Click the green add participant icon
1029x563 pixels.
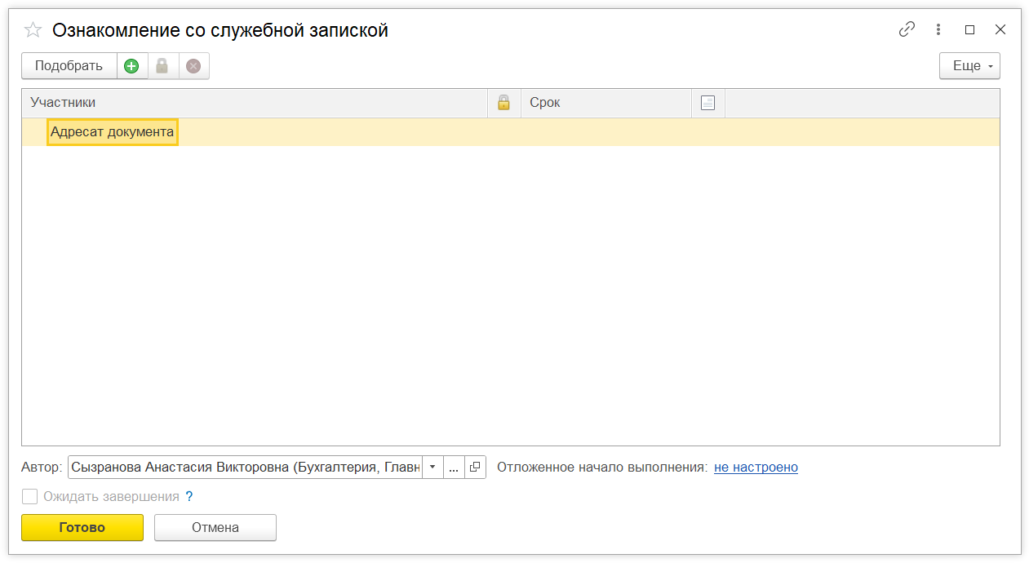[x=131, y=66]
